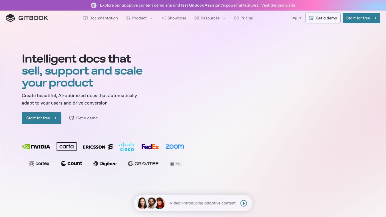The width and height of the screenshot is (386, 217).
Task: Go to the Pricing page
Action: point(244,18)
